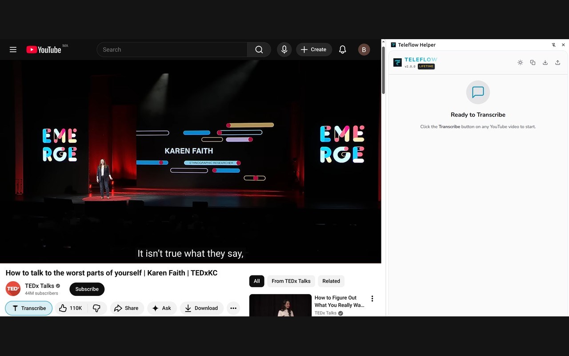Click the '44M subscribers' text
Image resolution: width=569 pixels, height=356 pixels.
[41, 293]
